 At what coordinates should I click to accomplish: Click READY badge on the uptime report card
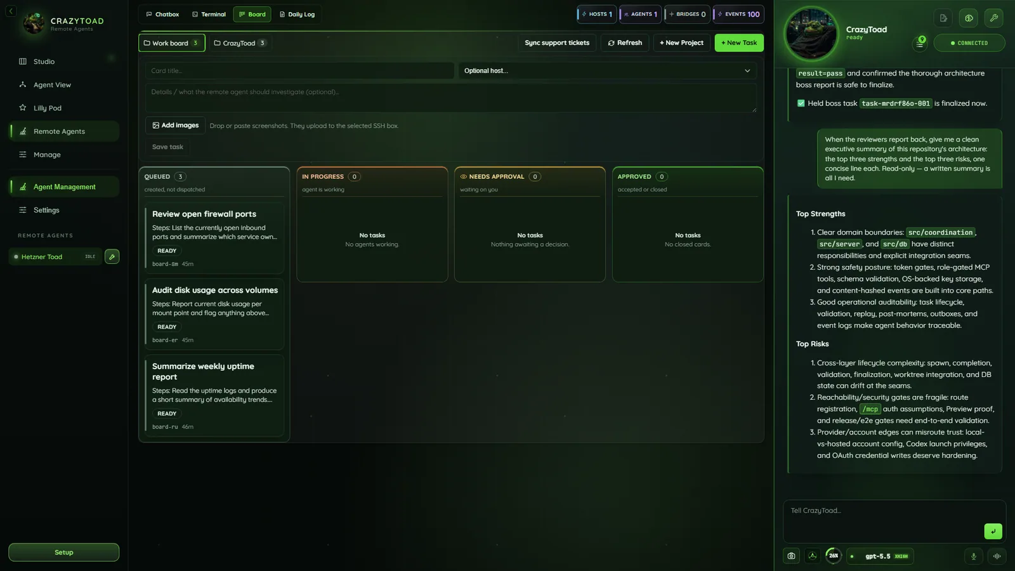click(x=167, y=414)
